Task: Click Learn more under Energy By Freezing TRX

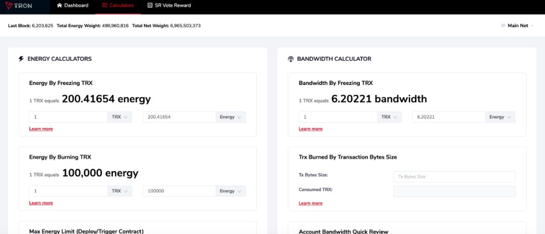Action: [x=41, y=129]
